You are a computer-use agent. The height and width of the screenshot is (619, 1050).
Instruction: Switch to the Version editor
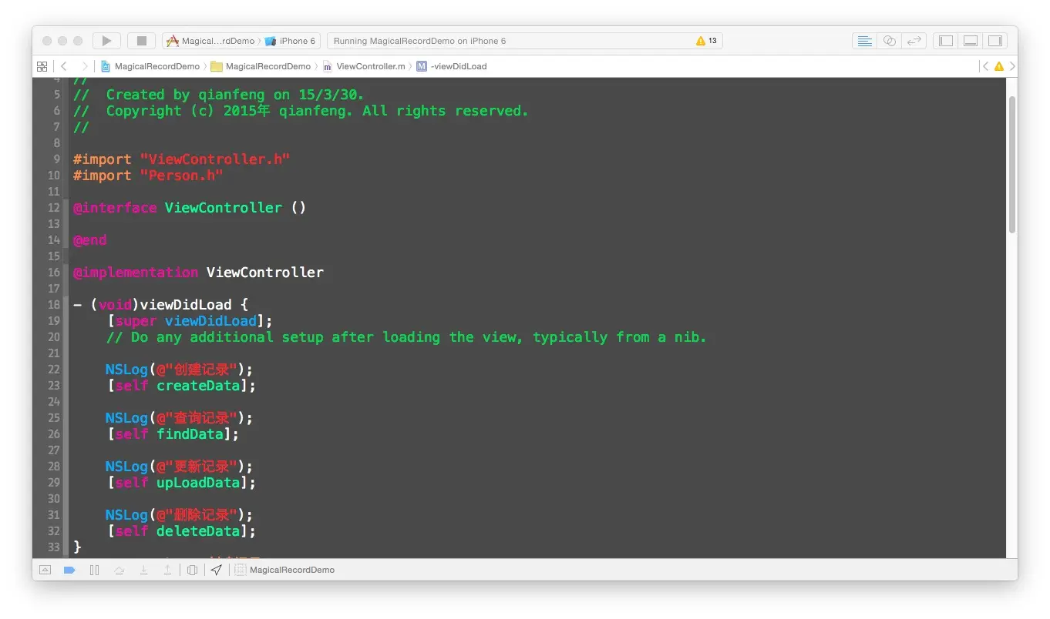pos(914,41)
